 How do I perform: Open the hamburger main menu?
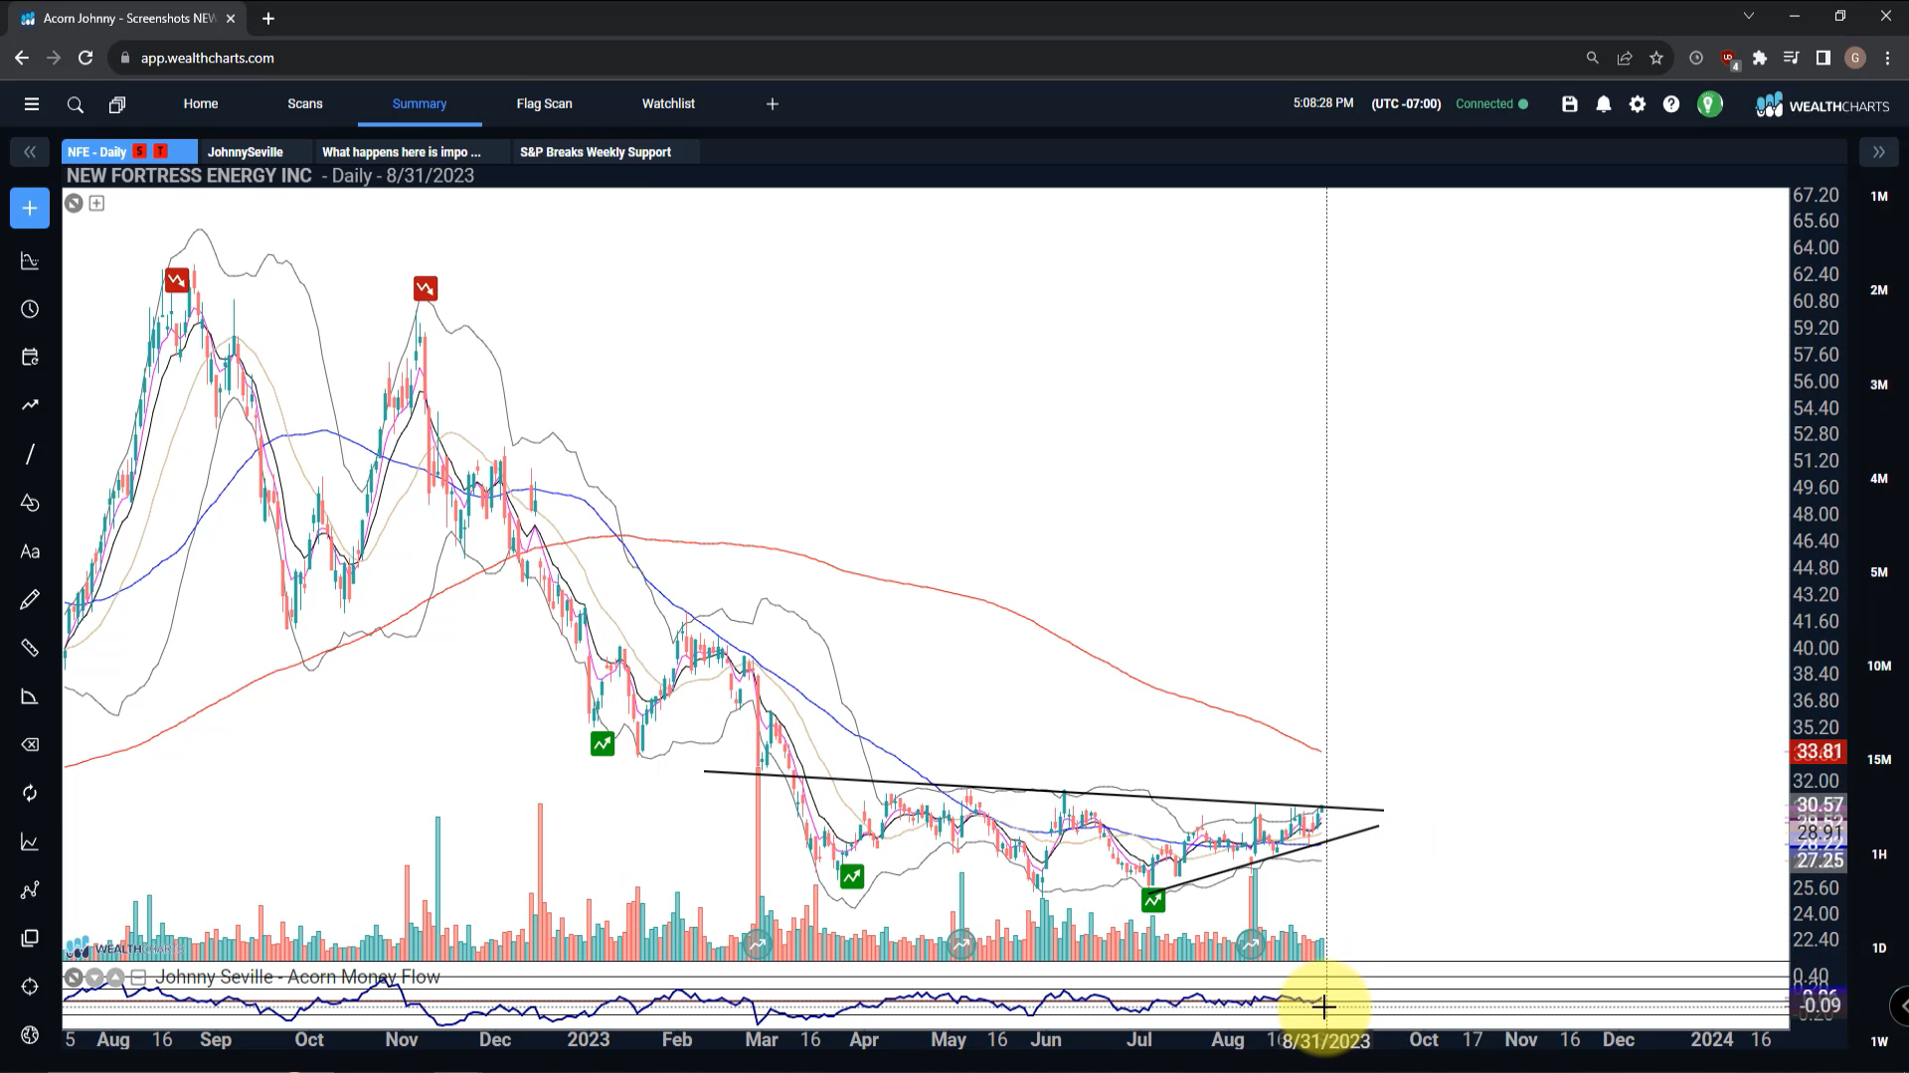[32, 104]
